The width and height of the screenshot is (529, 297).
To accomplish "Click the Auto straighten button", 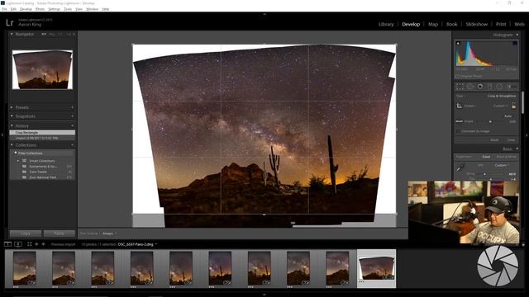I will pyautogui.click(x=508, y=115).
